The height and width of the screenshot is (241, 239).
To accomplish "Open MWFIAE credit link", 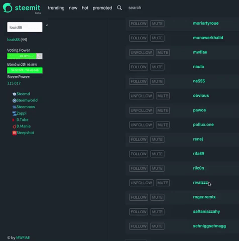I will click(x=23, y=237).
